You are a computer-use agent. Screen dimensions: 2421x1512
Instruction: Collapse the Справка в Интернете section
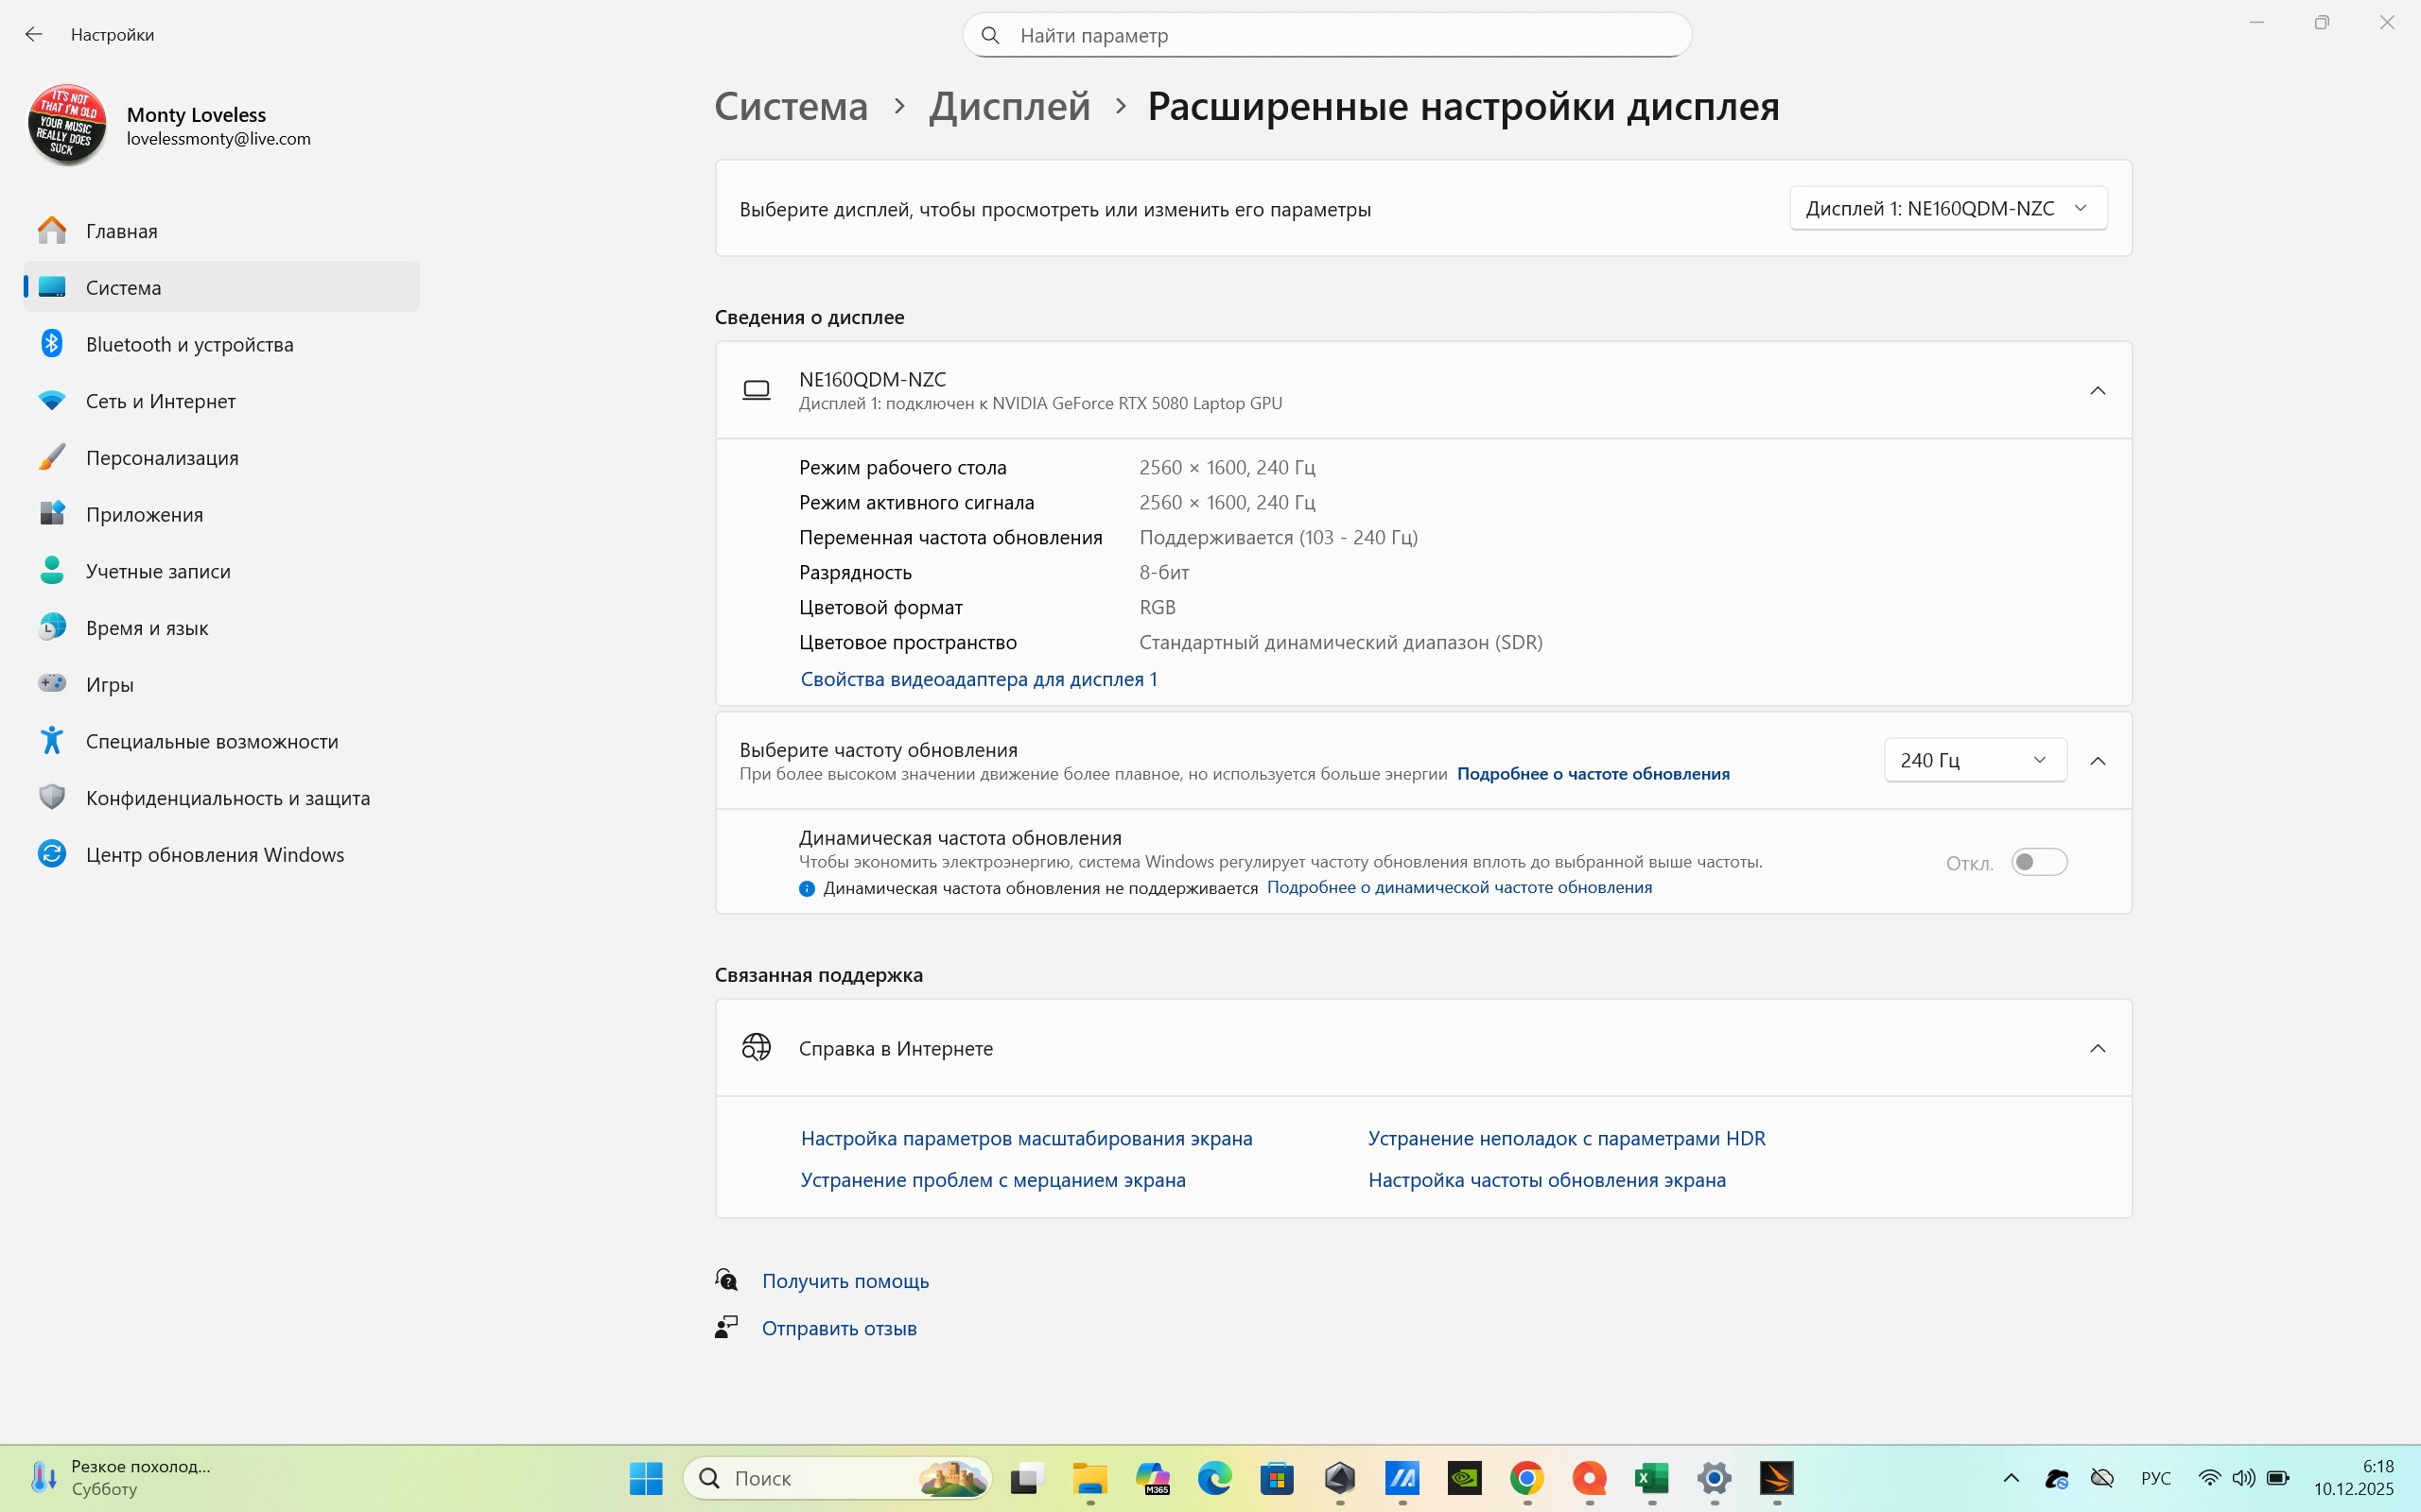click(x=2098, y=1048)
